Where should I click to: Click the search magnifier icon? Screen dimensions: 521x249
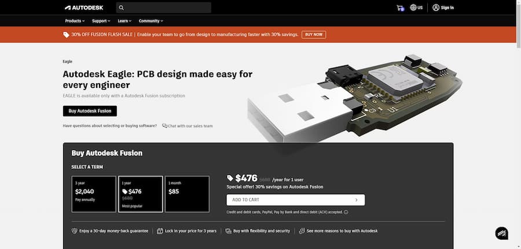point(122,8)
